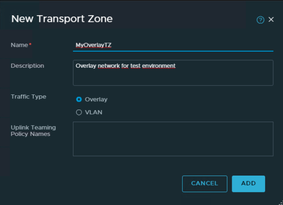
Task: Click inside the Description text area
Action: pyautogui.click(x=173, y=73)
